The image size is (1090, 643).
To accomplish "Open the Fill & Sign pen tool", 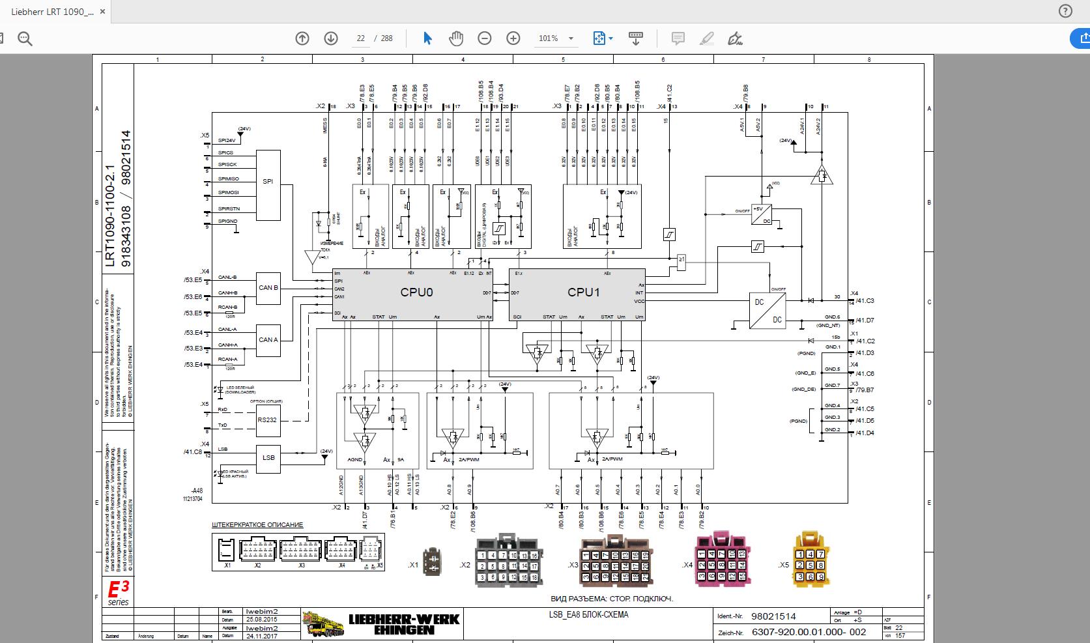I will (x=735, y=39).
